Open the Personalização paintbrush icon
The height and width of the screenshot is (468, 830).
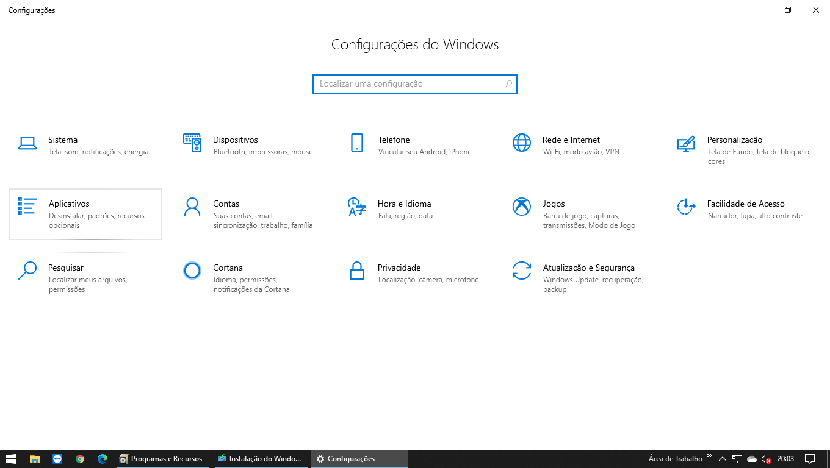tap(687, 143)
